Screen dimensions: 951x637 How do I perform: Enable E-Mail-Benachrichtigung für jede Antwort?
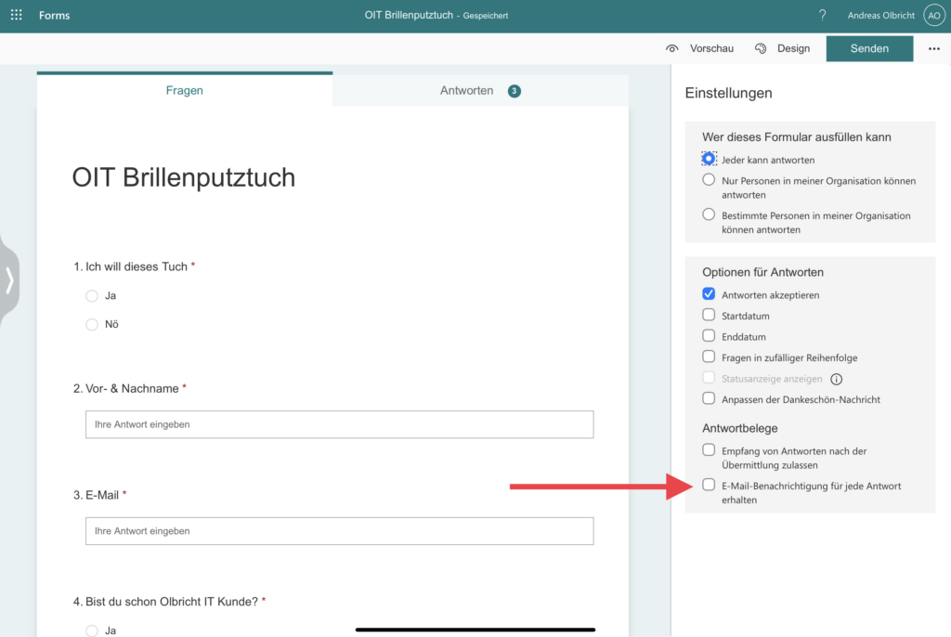pyautogui.click(x=709, y=484)
